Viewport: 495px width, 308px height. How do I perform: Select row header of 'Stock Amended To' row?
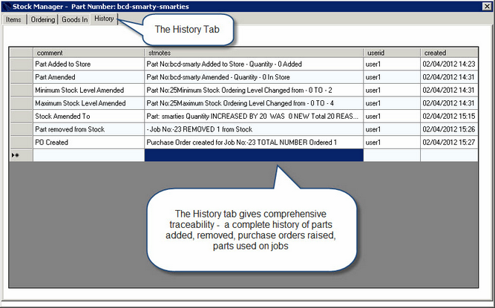(x=22, y=116)
